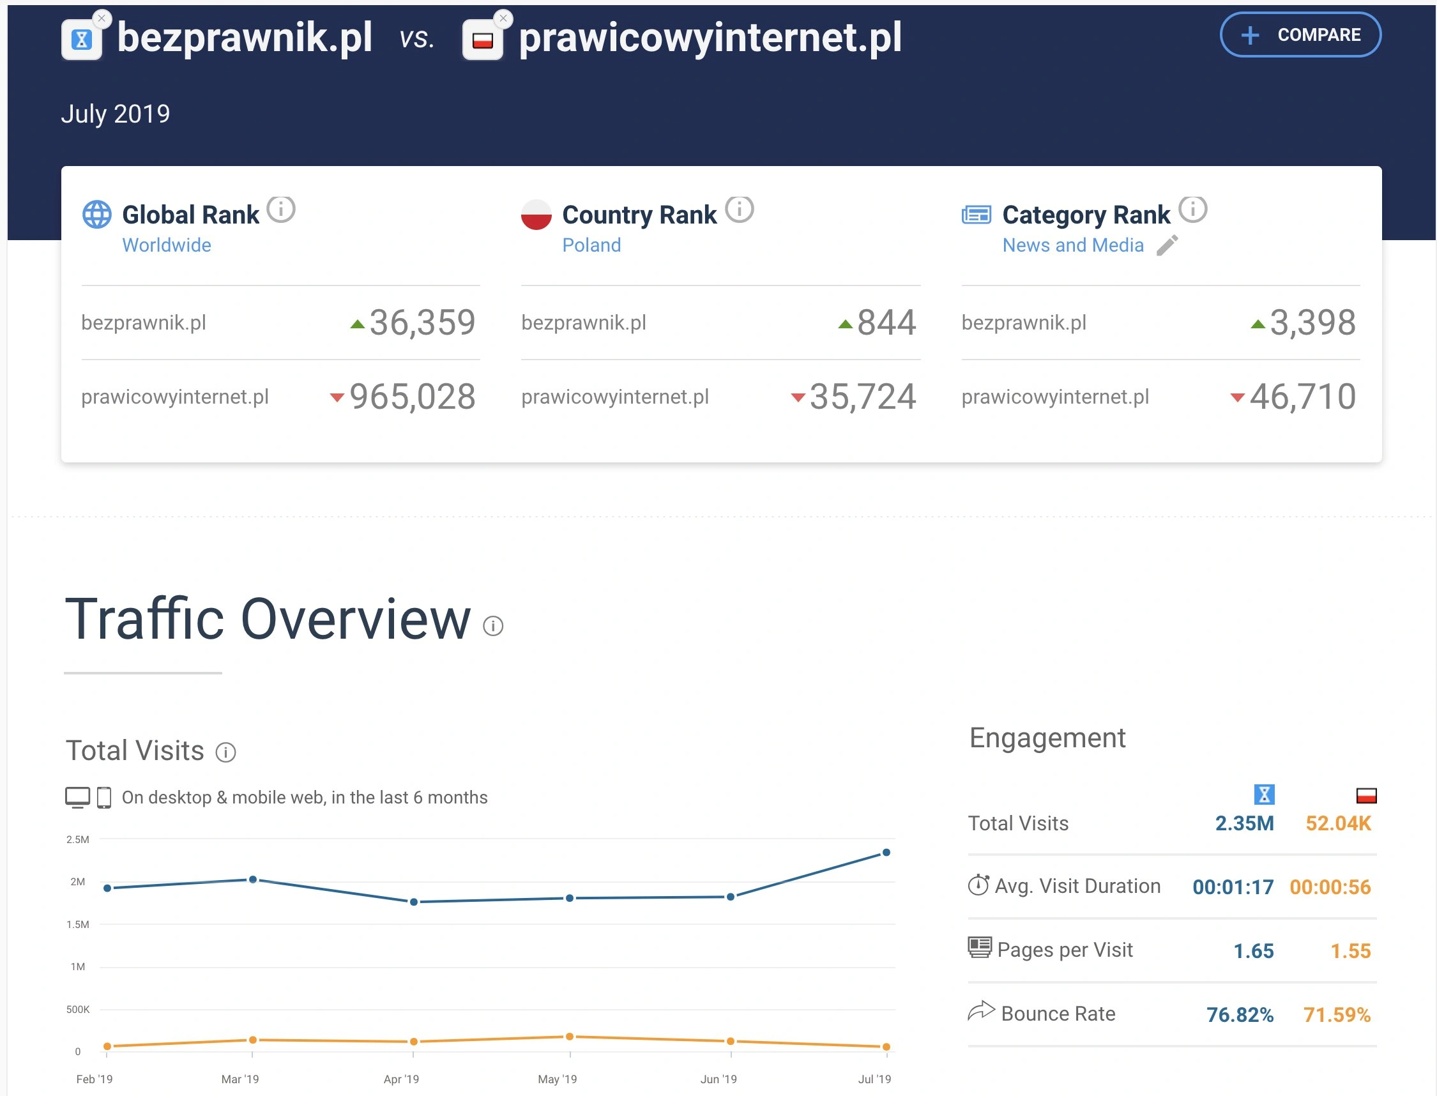Click the 2.5M axis label

tap(78, 840)
